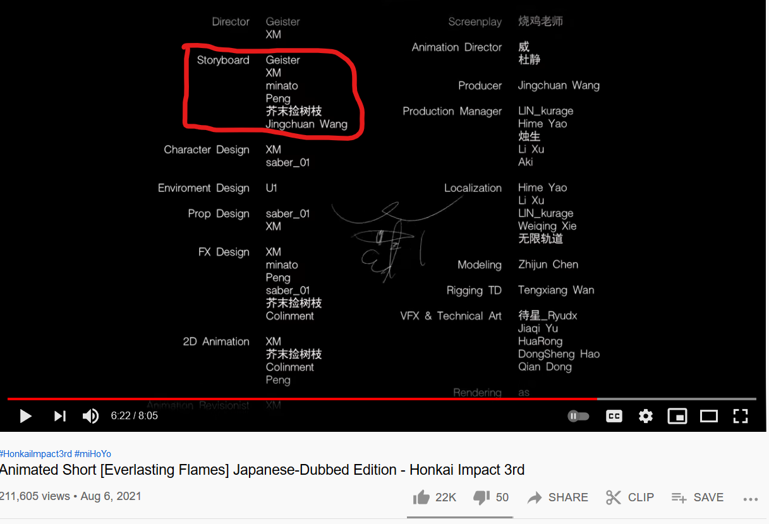
Task: Switch to theater mode
Action: pyautogui.click(x=709, y=416)
